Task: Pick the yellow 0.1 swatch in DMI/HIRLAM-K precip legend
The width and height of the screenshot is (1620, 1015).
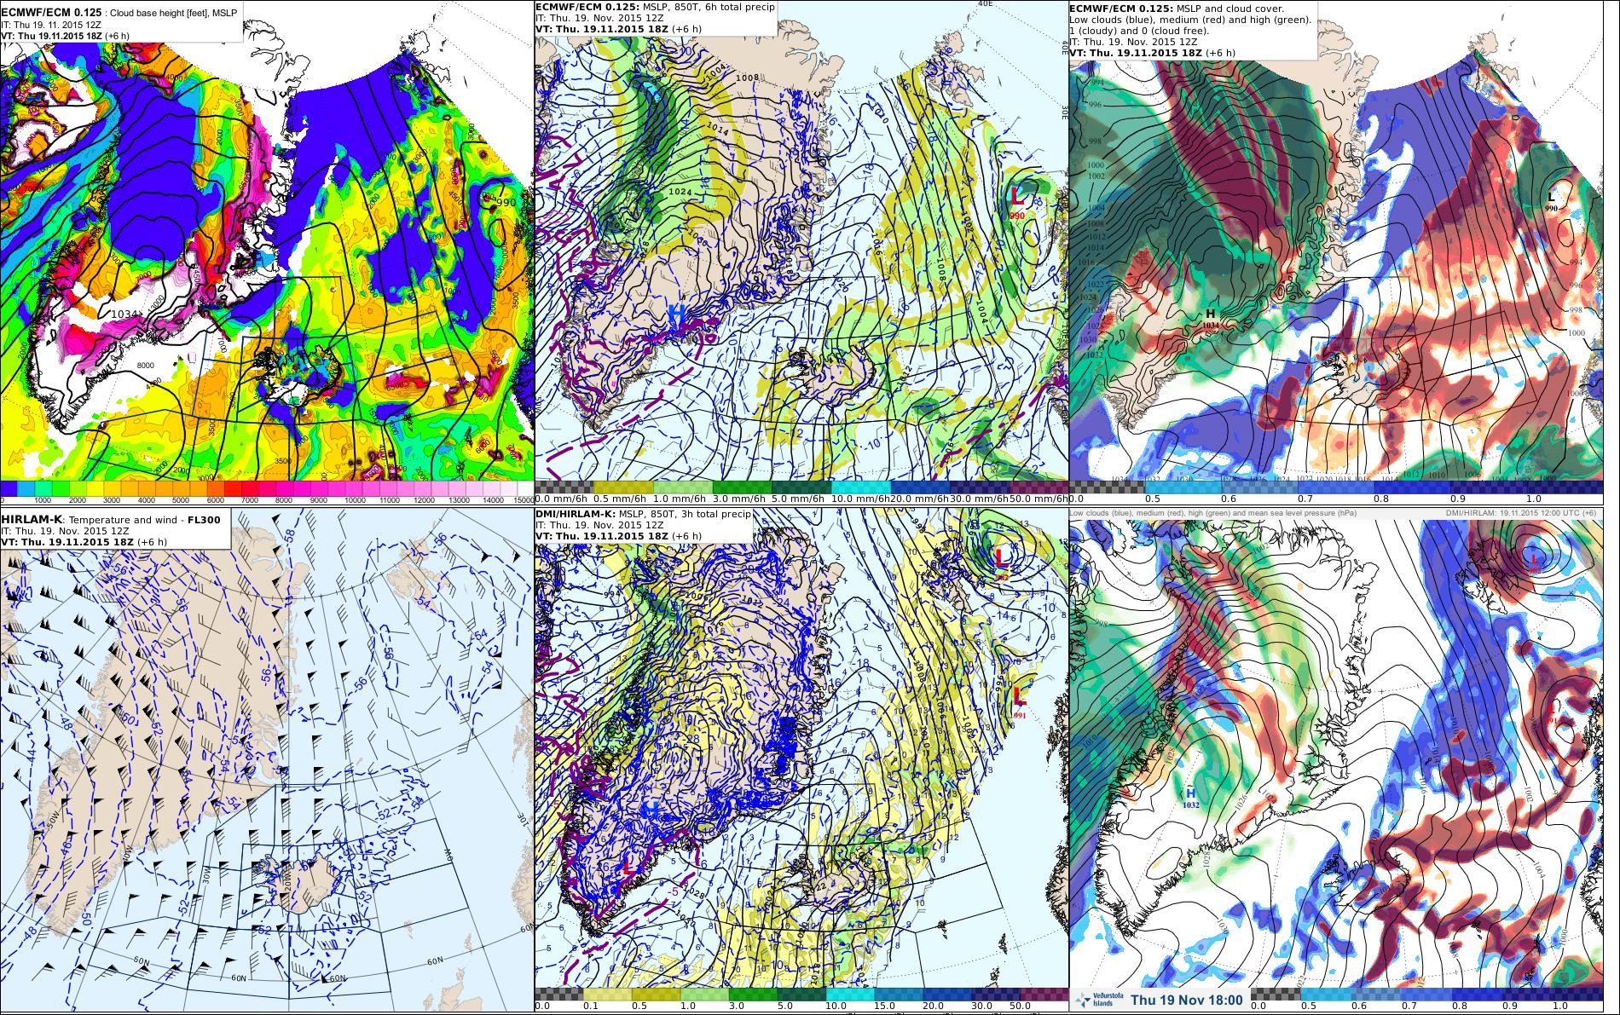Action: point(607,995)
